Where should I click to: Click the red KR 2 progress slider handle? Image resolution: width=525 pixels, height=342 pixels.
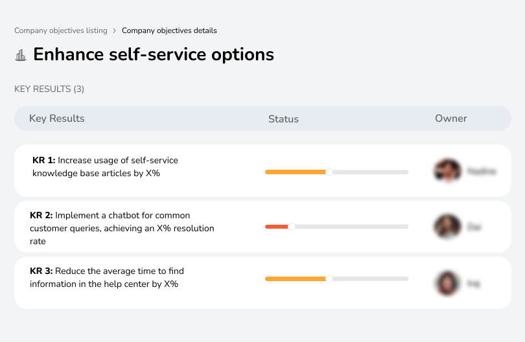click(x=291, y=227)
